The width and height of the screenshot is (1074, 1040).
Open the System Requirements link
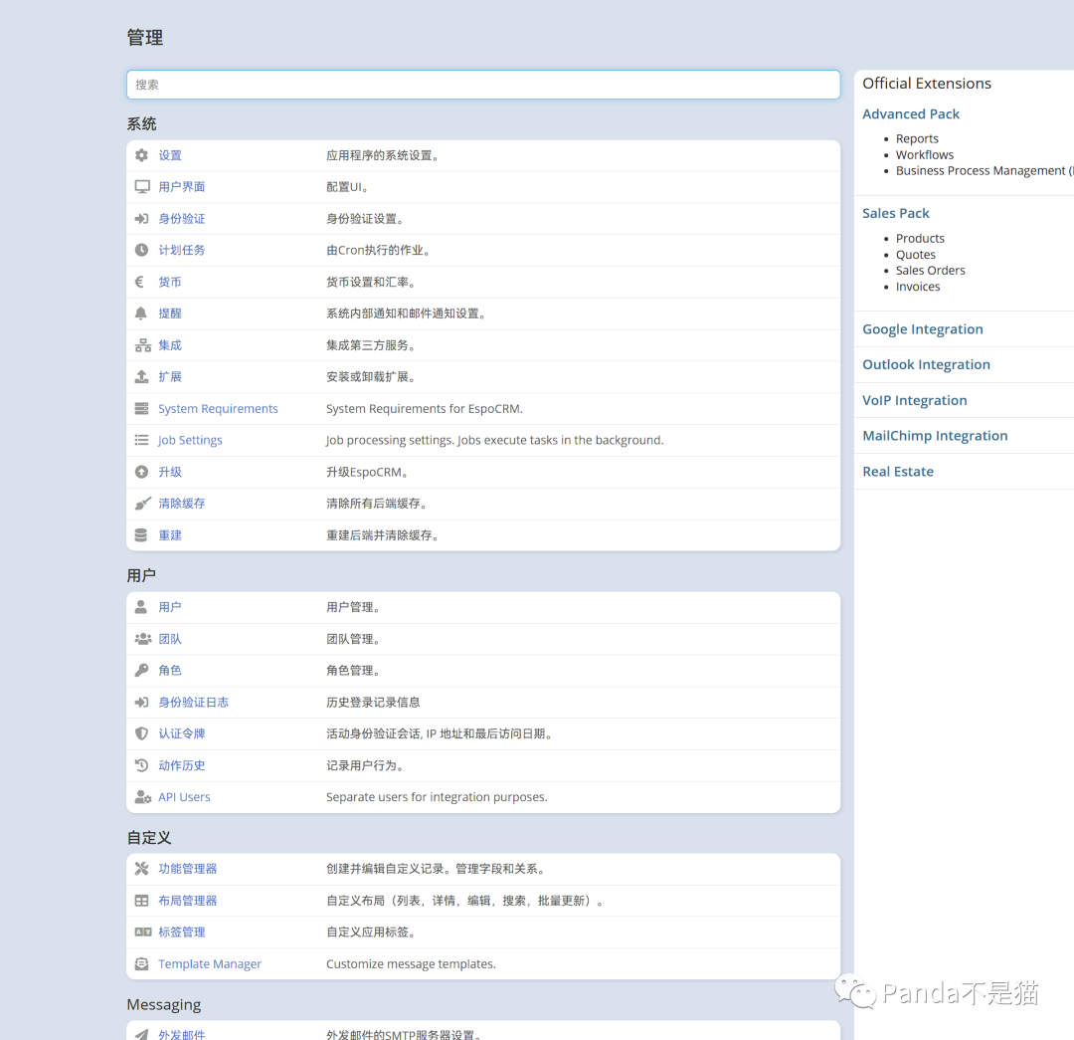tap(218, 409)
